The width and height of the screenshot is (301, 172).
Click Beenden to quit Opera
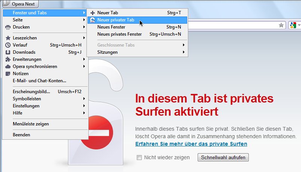[x=45, y=135]
